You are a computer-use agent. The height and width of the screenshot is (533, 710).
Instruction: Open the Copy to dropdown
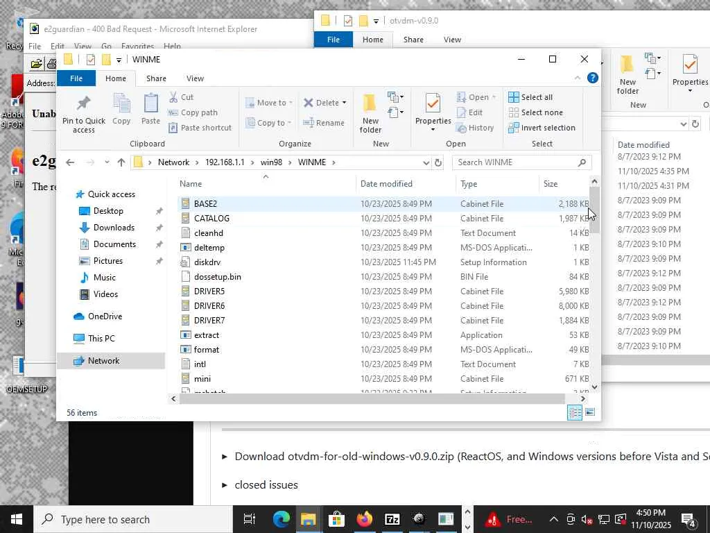point(269,123)
